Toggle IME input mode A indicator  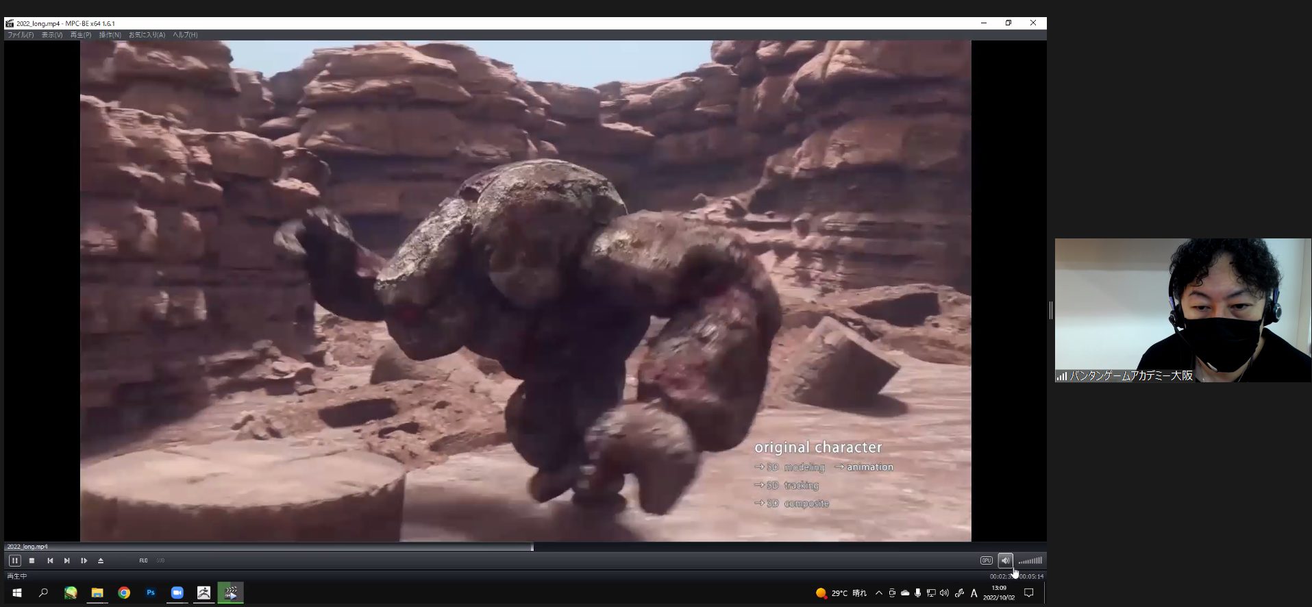[x=974, y=593]
